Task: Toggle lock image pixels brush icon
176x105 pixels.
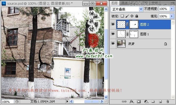Action: click(127, 16)
